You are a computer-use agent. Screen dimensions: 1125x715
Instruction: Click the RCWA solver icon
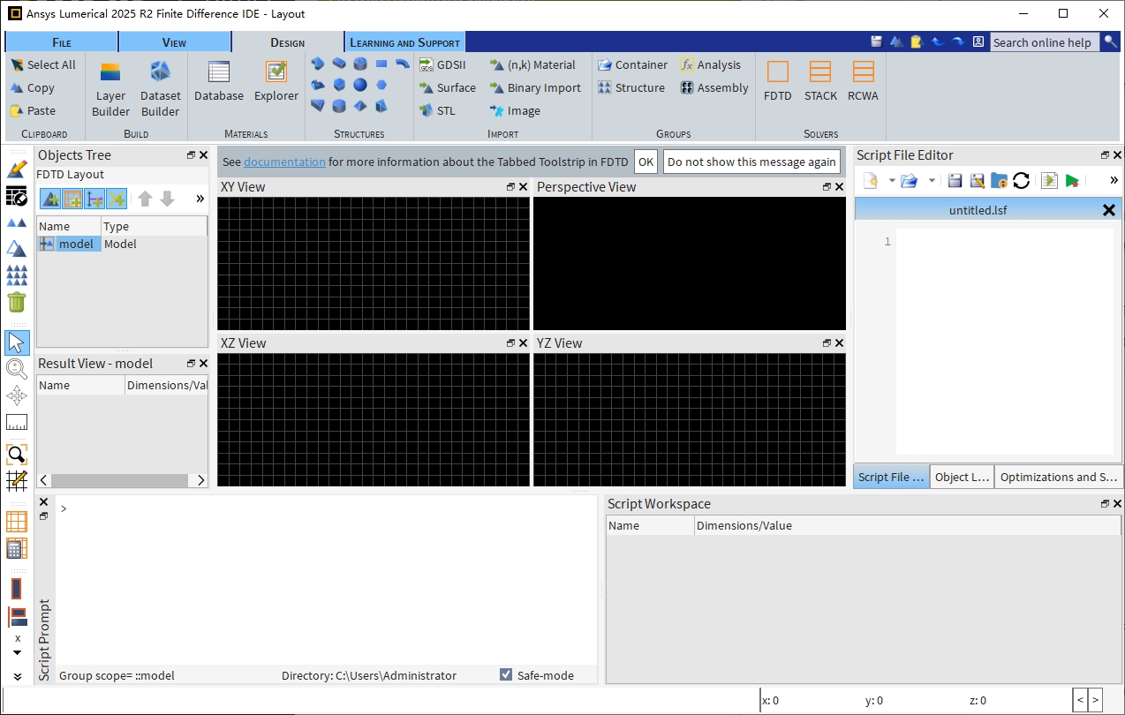point(863,80)
